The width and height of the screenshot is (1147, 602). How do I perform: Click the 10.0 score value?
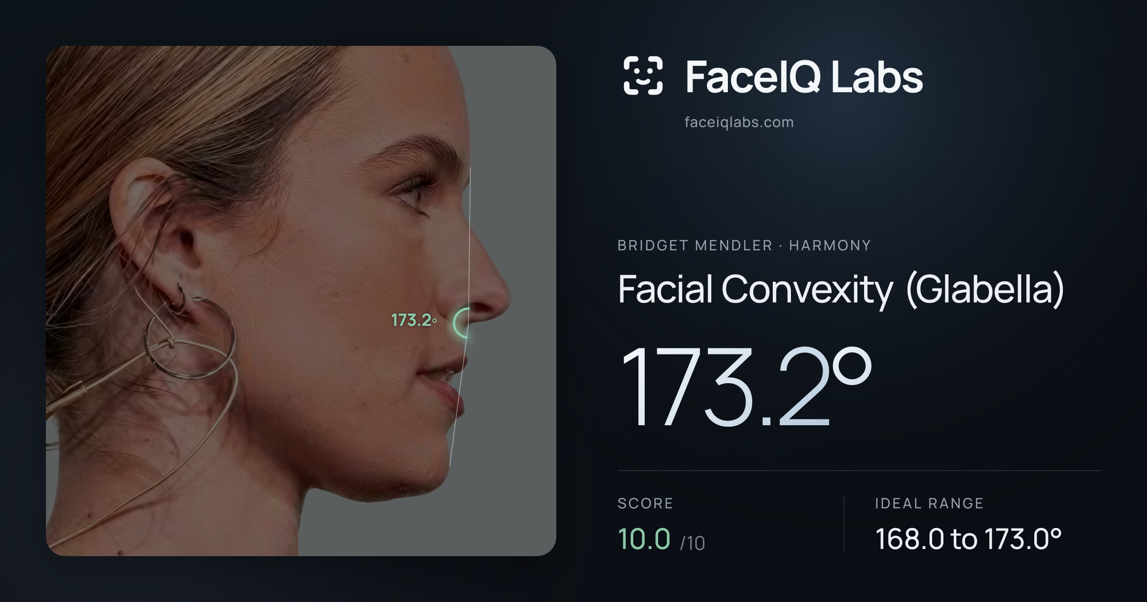(644, 539)
